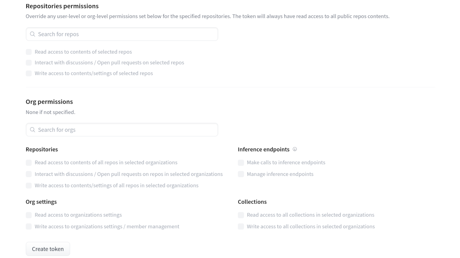Enable write access to org settings / member management
Screen dimensions: 460x258
29,226
